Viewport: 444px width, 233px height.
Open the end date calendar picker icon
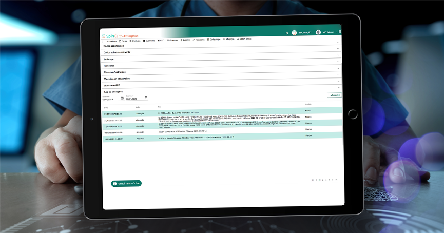tap(146, 98)
